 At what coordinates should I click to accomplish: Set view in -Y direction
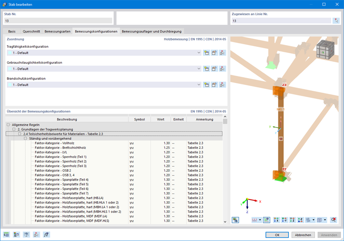point(284,220)
